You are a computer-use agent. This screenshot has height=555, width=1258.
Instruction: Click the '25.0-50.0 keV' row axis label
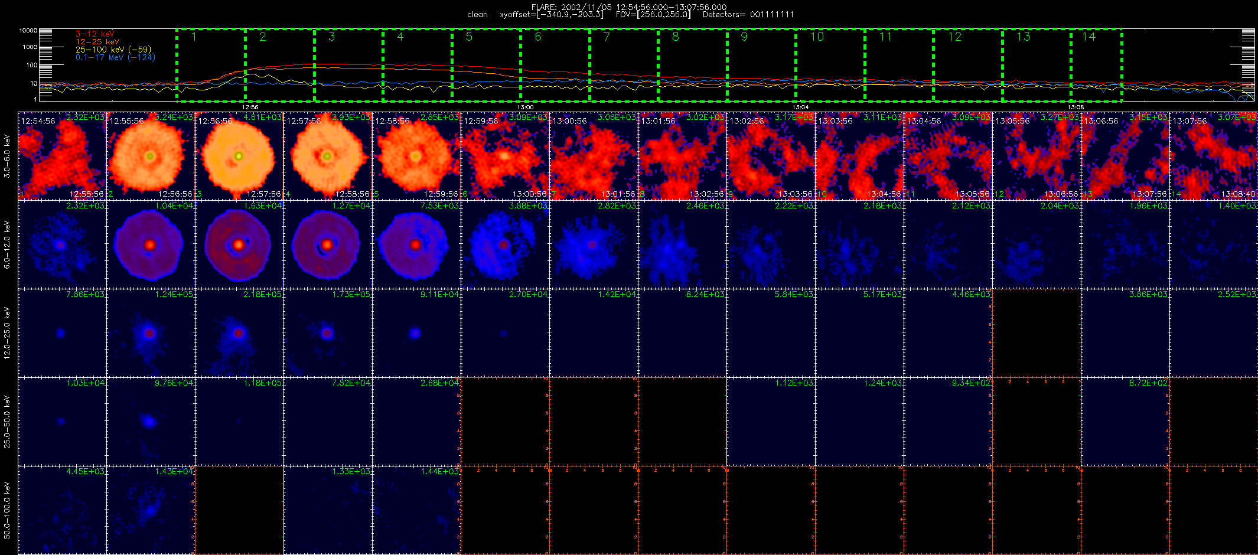click(x=7, y=422)
